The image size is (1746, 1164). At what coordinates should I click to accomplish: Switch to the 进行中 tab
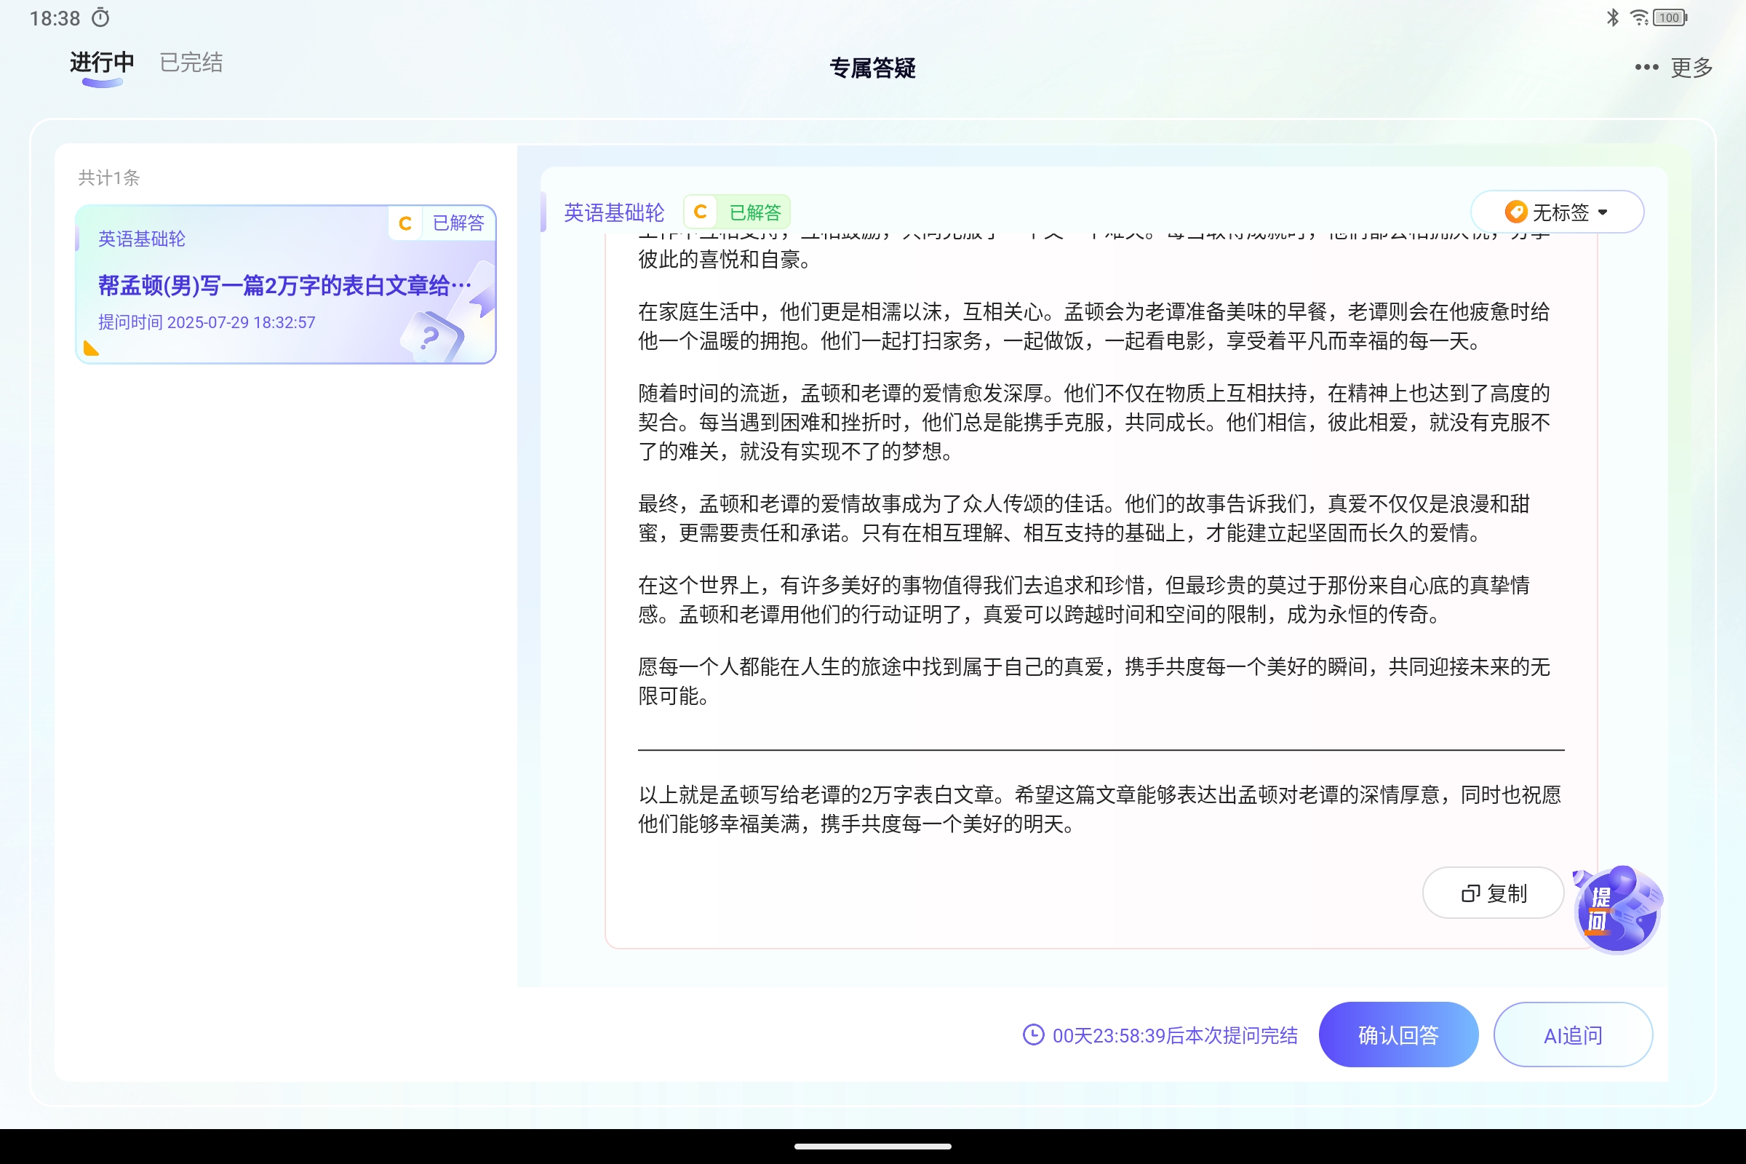tap(102, 63)
